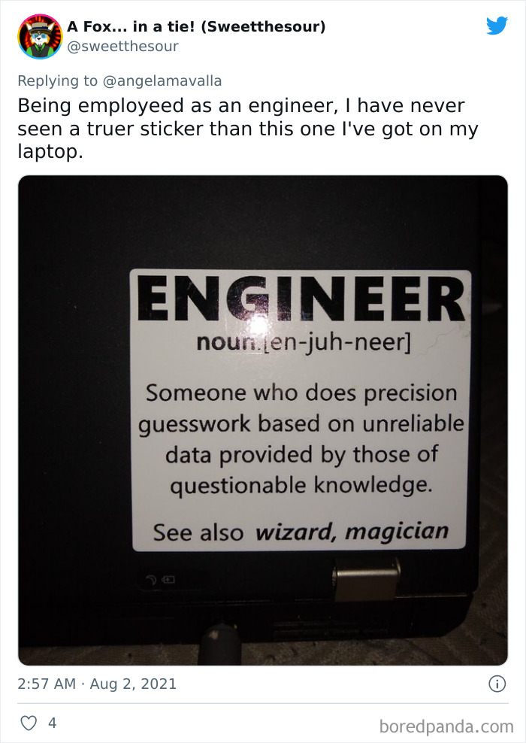View the like count of 4
The width and height of the screenshot is (526, 743).
coord(52,723)
